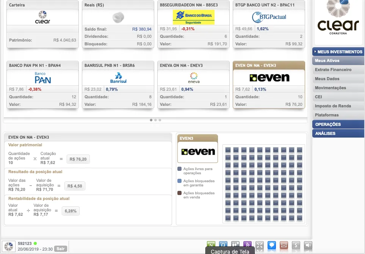Toggle sound with the speaker icon
Screen dimensions: 365x254
pos(308,245)
